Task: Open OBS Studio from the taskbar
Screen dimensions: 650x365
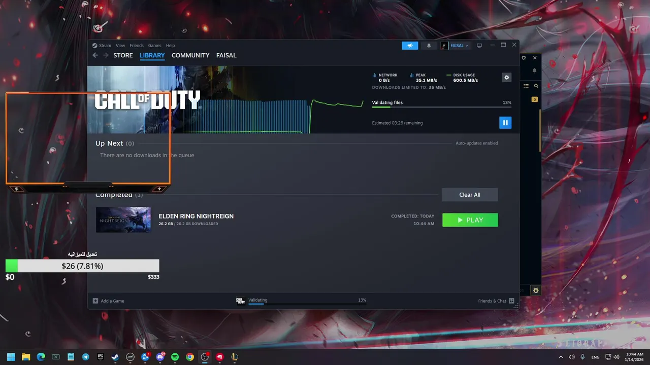Action: tap(205, 357)
